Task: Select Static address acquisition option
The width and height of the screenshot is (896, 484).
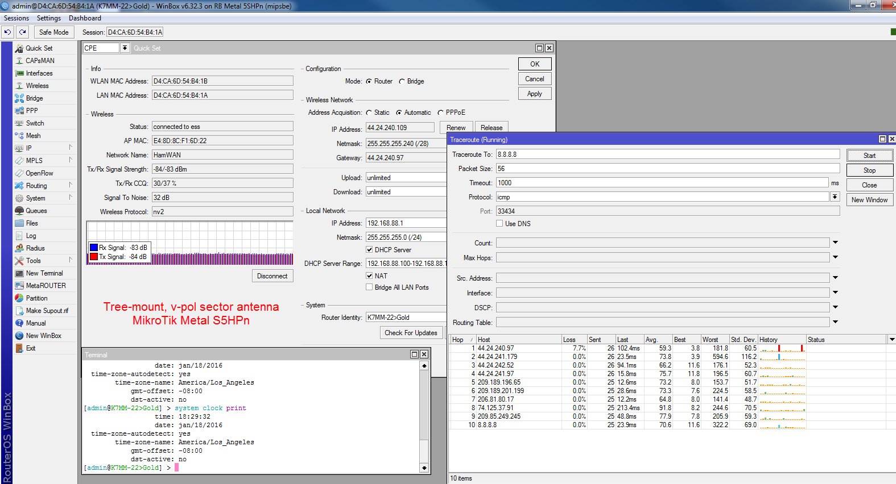Action: coord(369,112)
